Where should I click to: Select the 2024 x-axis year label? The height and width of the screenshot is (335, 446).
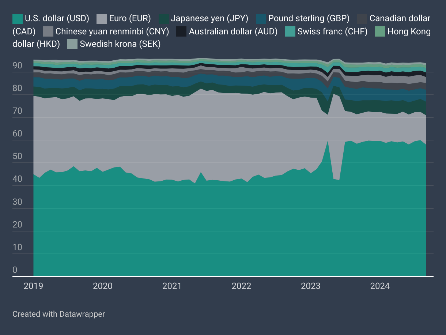click(380, 286)
